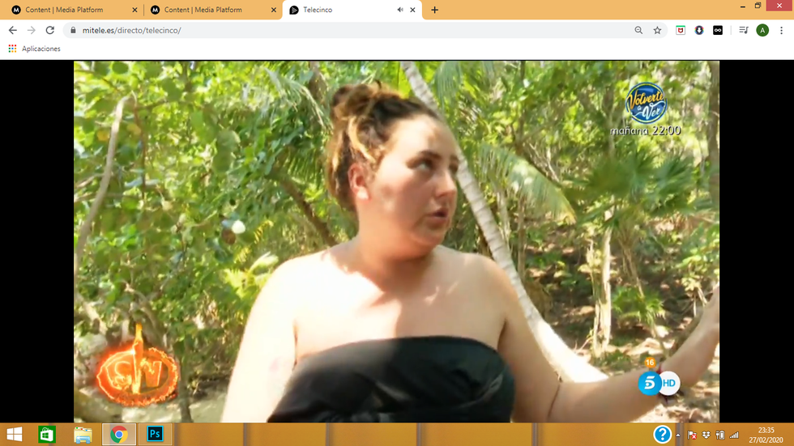794x446 pixels.
Task: Open Chrome's three-dot menu
Action: pyautogui.click(x=781, y=30)
